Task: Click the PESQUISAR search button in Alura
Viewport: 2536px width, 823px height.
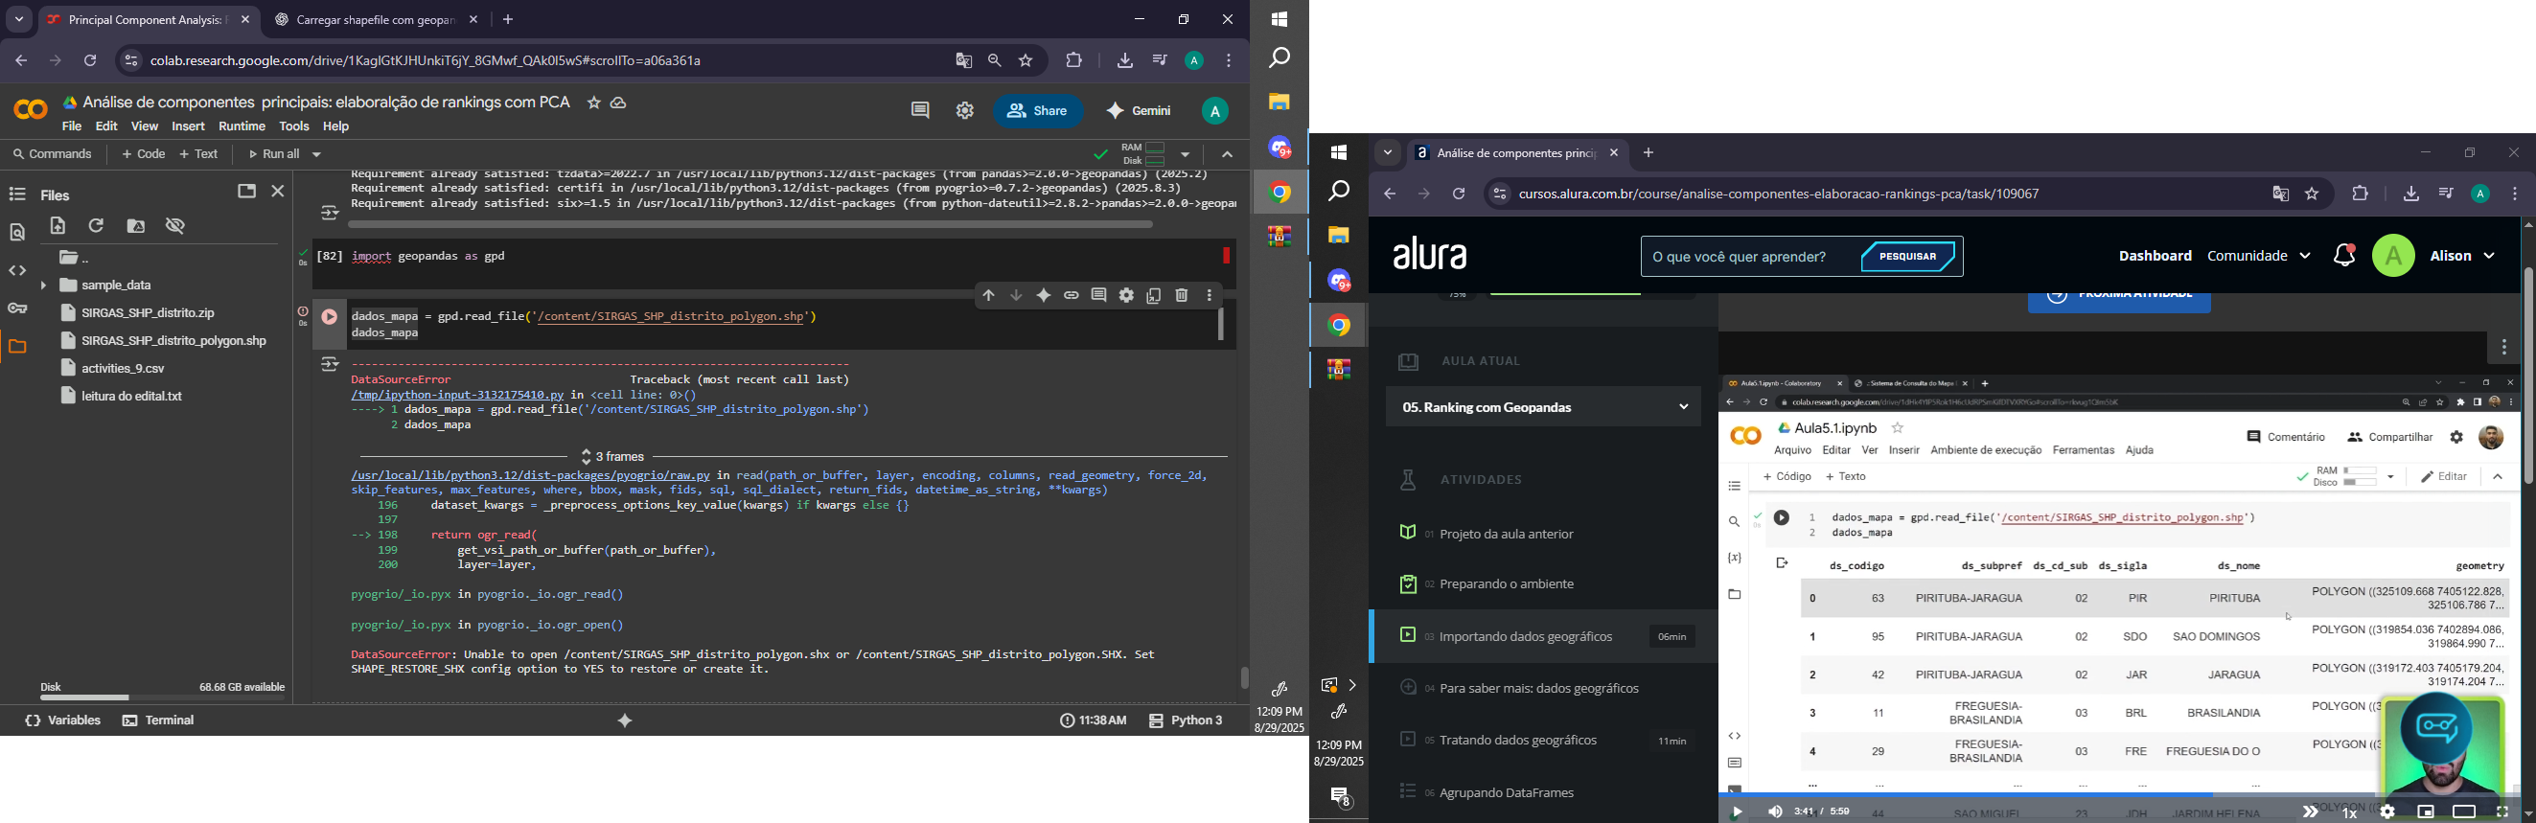Action: [1908, 257]
